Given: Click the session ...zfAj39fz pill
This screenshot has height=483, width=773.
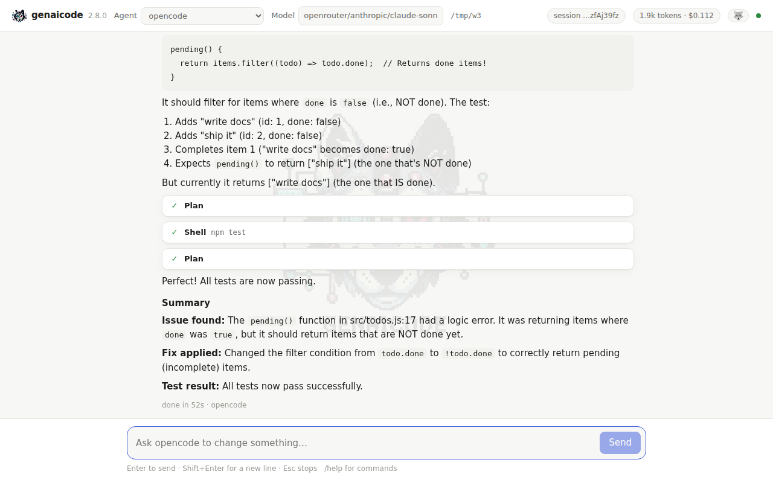Looking at the screenshot, I should pos(586,16).
